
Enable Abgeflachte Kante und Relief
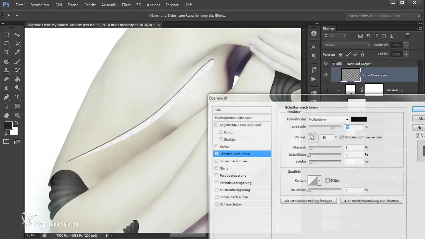(217, 125)
